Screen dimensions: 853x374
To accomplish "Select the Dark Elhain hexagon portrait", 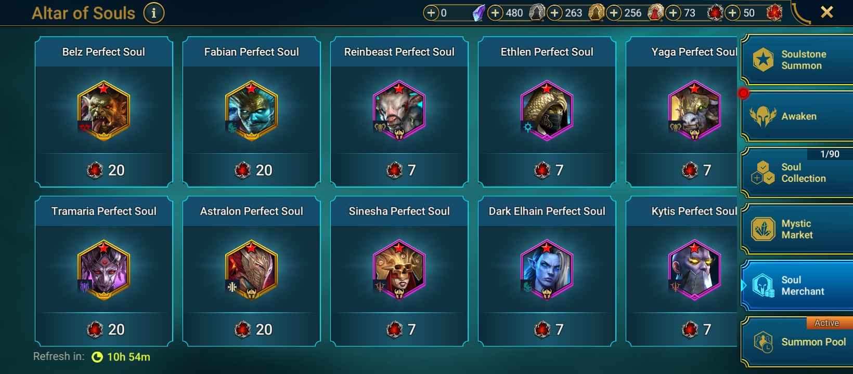I will [547, 270].
